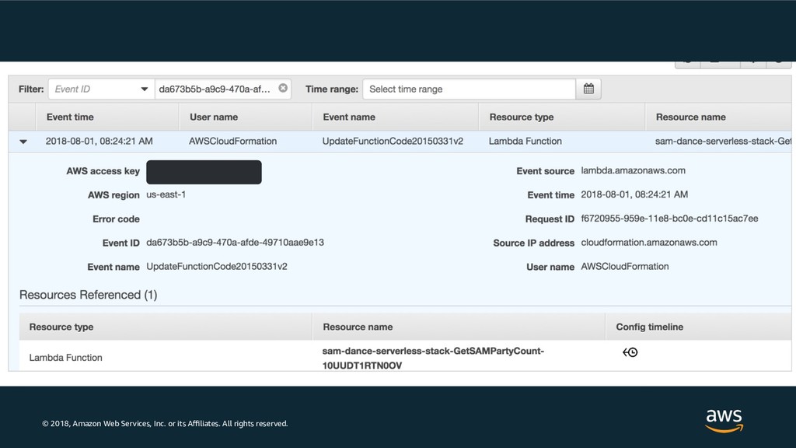Select the Lambda Function cell in event row
Screen dimensions: 796x448
pos(525,142)
